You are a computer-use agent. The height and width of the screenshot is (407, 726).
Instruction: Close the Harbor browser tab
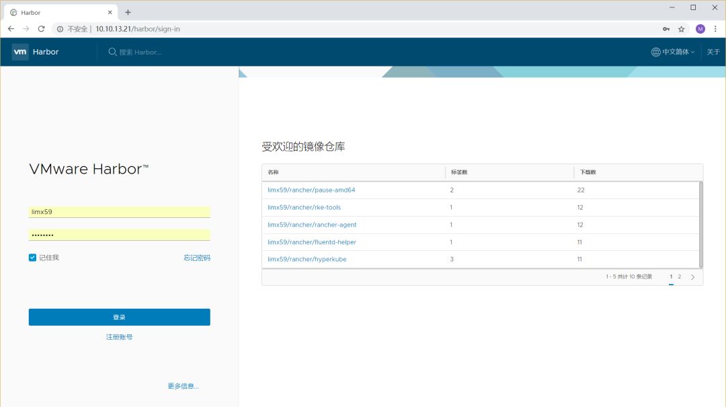coord(110,13)
